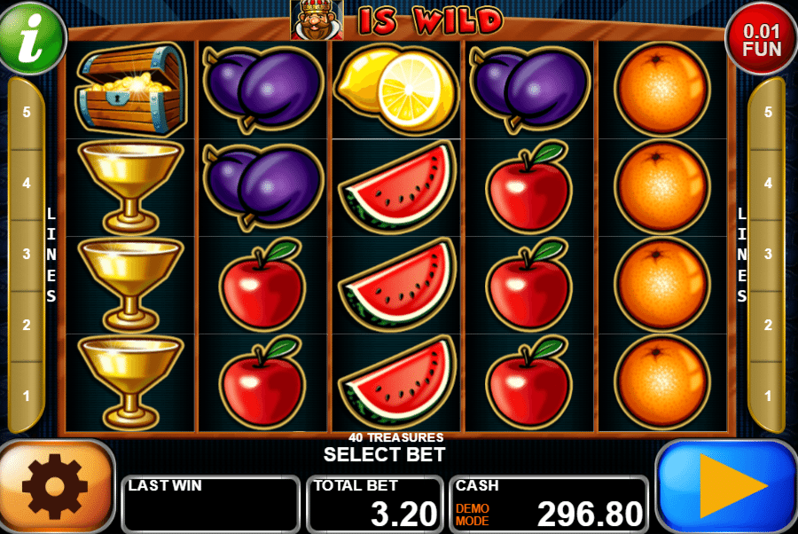Open the green info paytable button

coord(32,36)
